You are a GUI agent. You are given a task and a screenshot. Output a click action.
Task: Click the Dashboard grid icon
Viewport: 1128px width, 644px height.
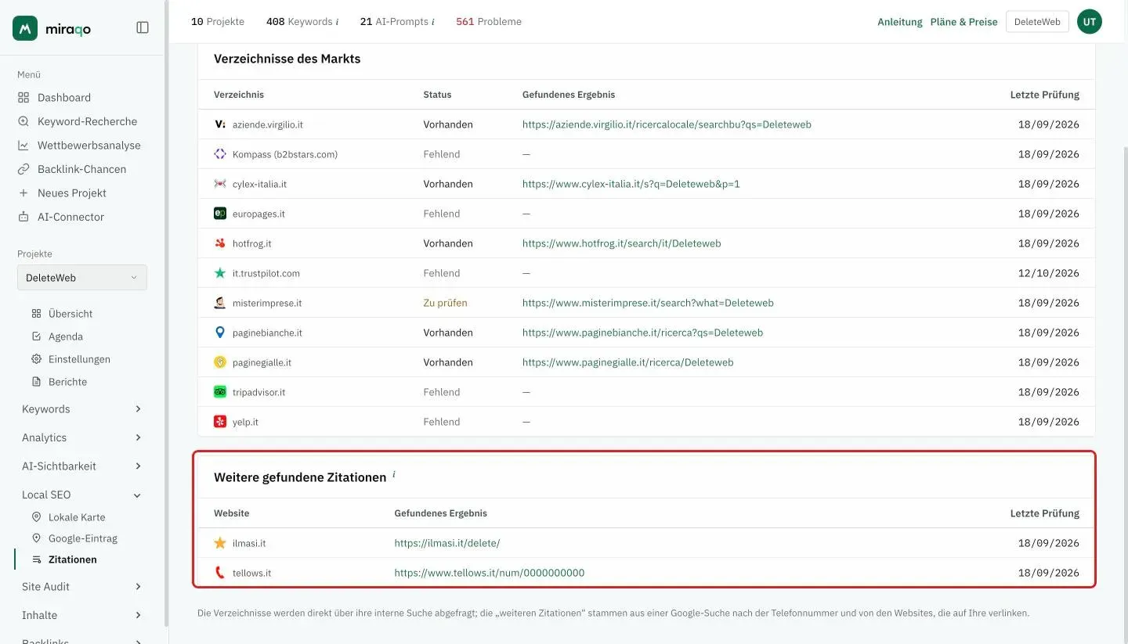pyautogui.click(x=23, y=98)
